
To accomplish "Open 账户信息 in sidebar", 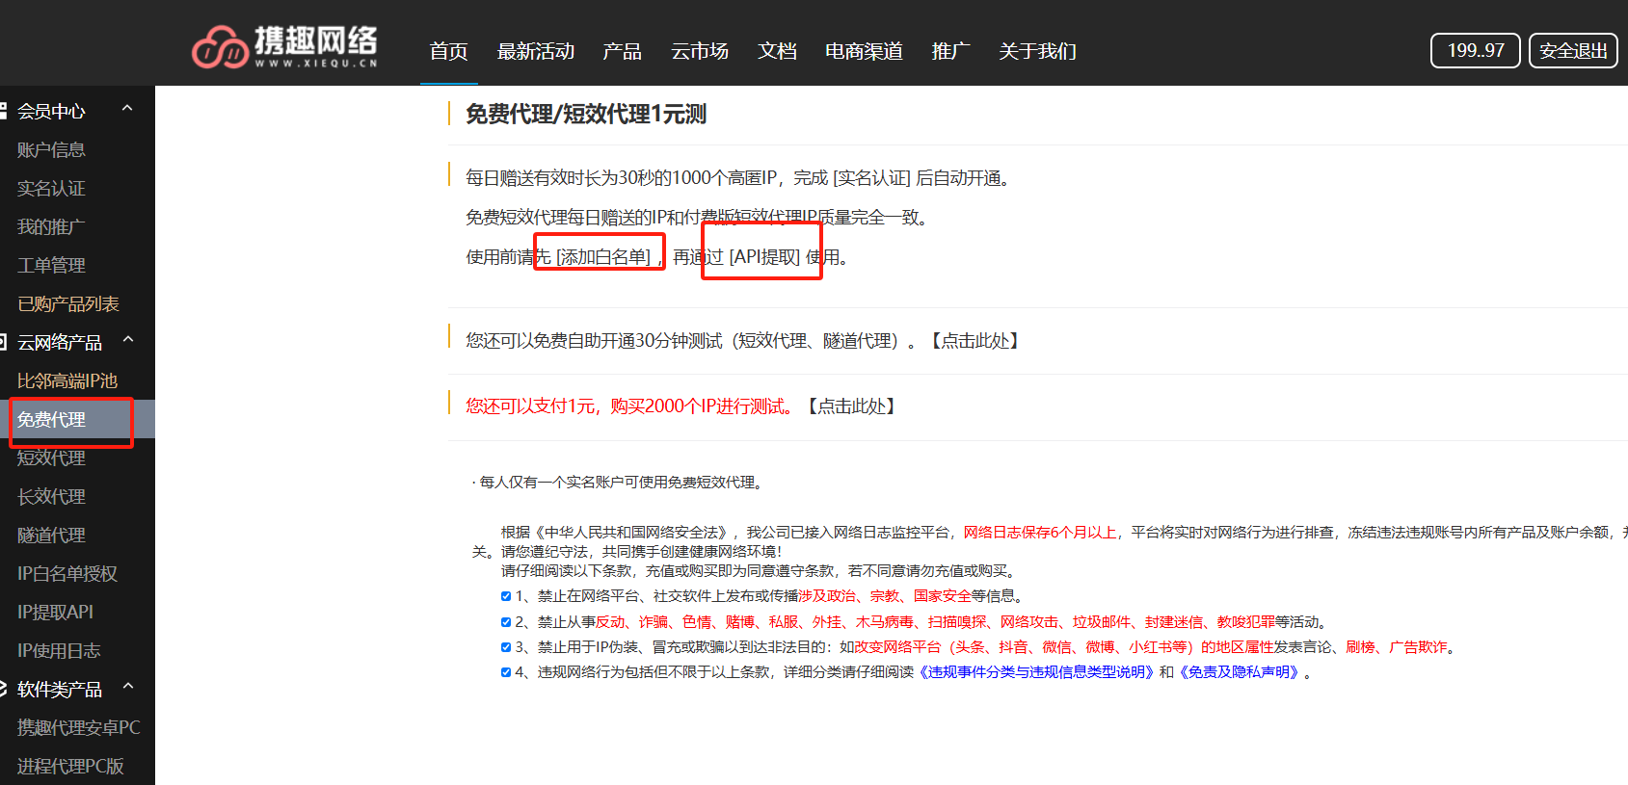I will click(x=51, y=149).
